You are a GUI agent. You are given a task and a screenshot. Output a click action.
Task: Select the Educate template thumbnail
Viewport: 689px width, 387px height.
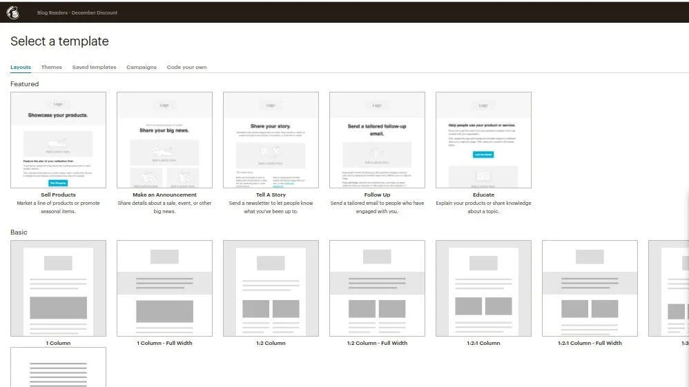coord(484,139)
